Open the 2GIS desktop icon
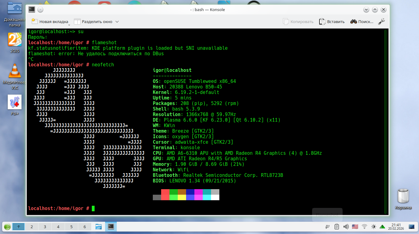This screenshot has height=234, width=419. click(14, 40)
